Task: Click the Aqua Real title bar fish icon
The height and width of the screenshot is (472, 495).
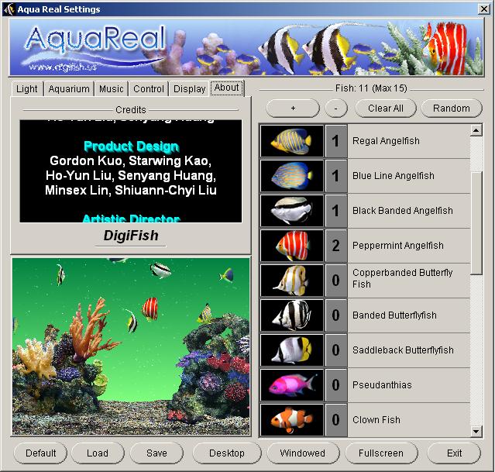Action: point(9,9)
